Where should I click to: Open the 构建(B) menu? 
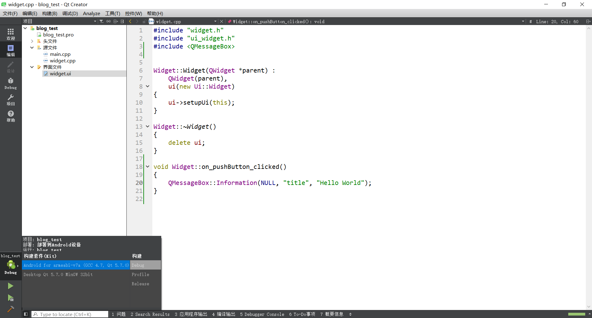(50, 13)
